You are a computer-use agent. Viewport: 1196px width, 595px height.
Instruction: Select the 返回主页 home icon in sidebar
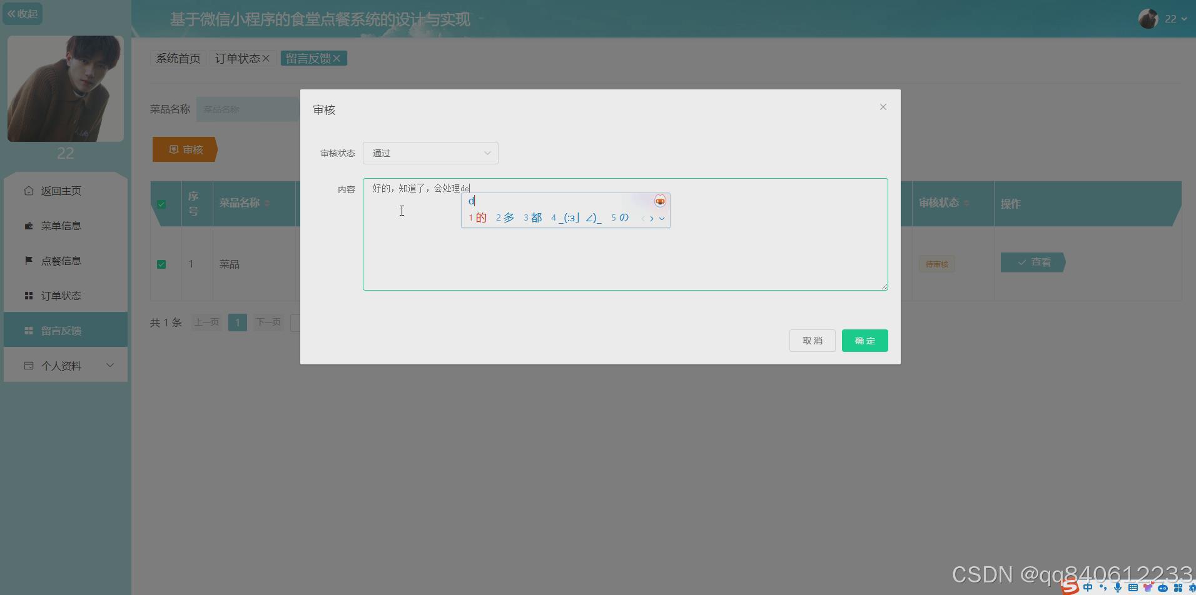29,191
